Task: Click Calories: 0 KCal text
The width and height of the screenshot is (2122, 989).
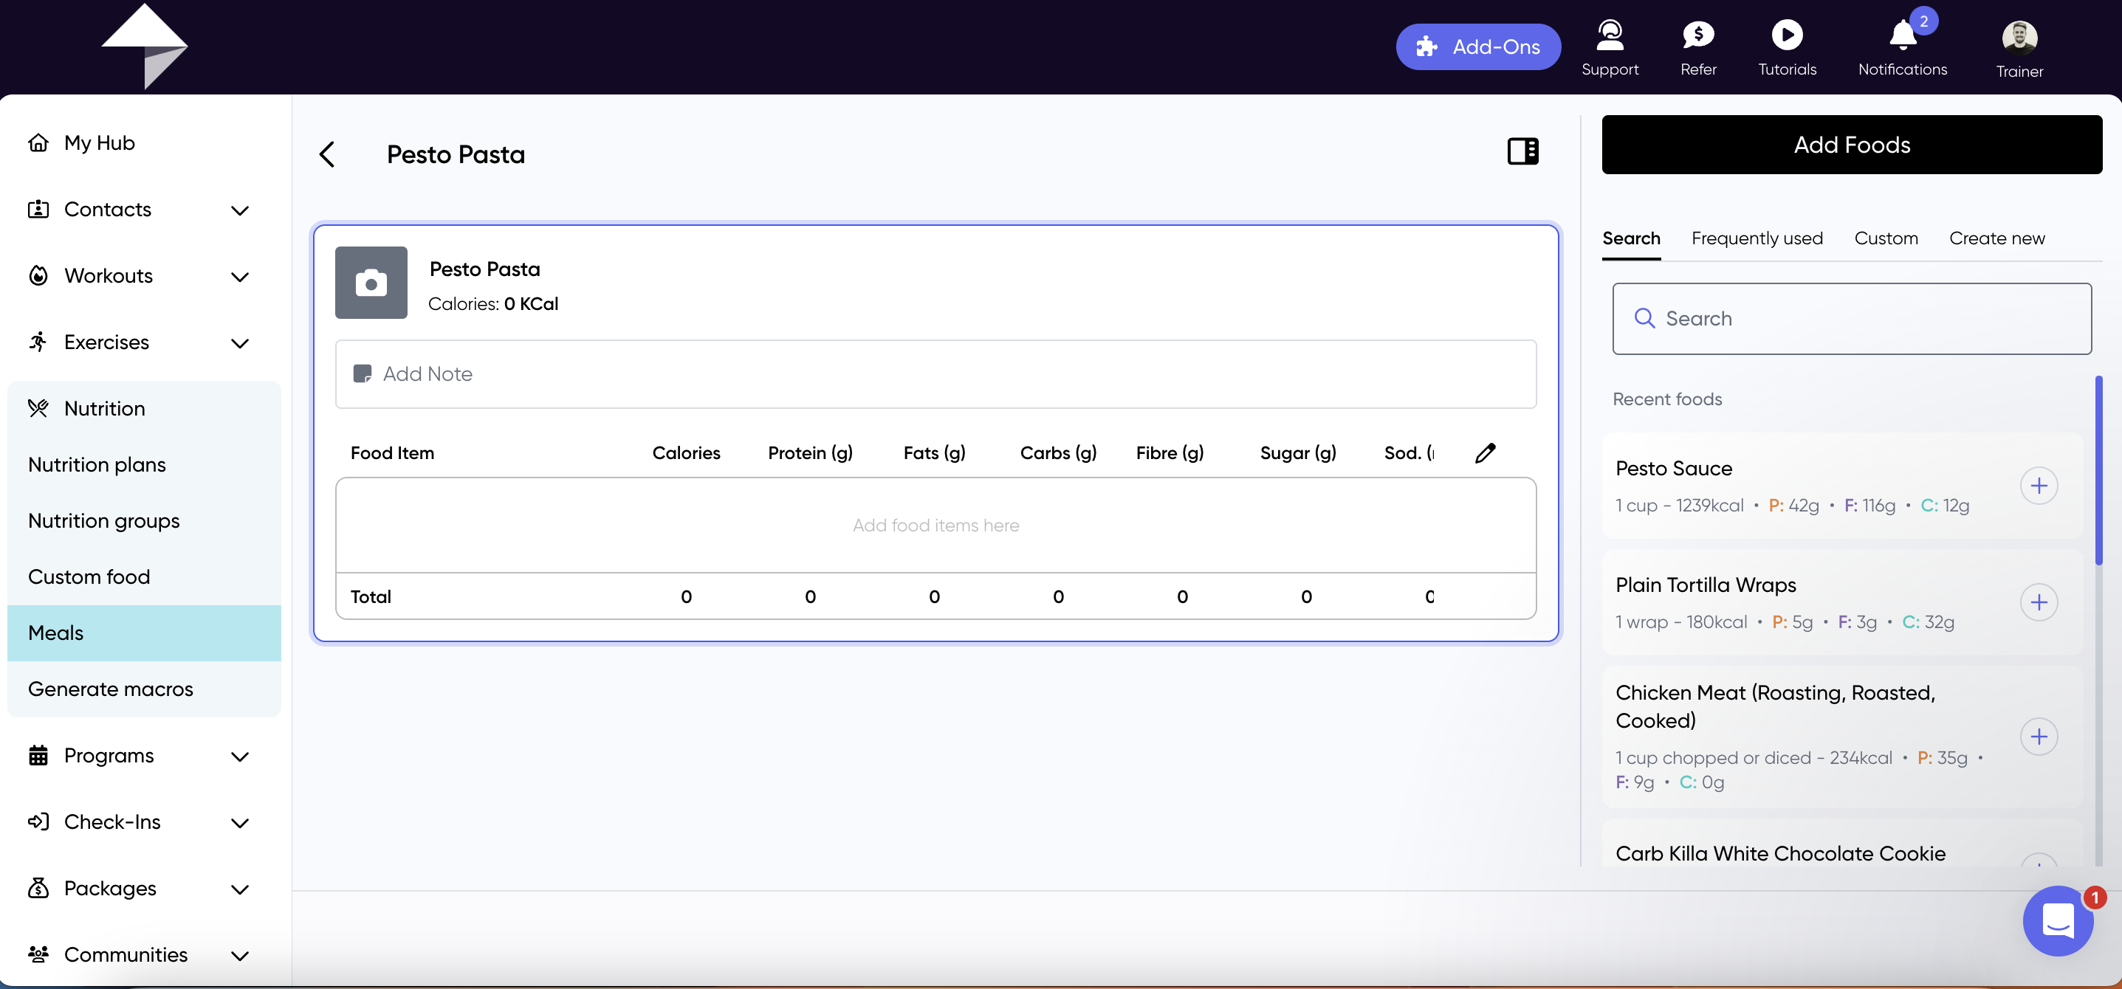Action: pyautogui.click(x=492, y=304)
